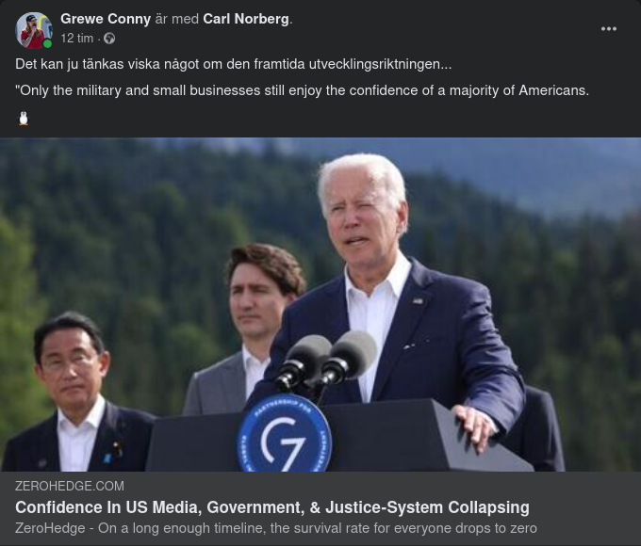The width and height of the screenshot is (641, 546).
Task: Click the ZeroHedge article description line
Action: pyautogui.click(x=276, y=528)
